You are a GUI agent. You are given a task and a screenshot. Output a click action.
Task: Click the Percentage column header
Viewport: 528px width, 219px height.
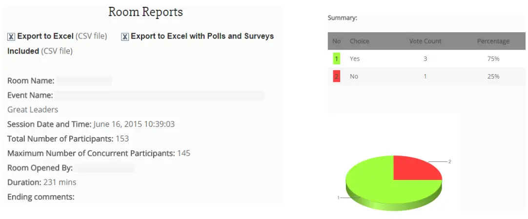493,41
